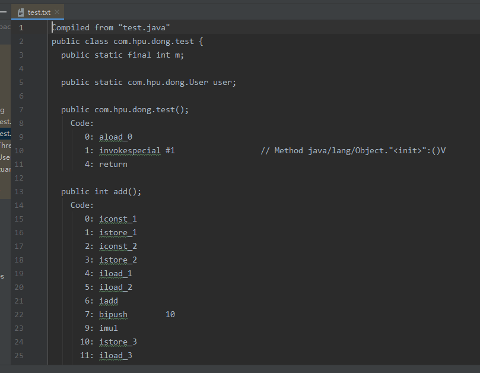Click the 'istore_1' instruction
This screenshot has height=373, width=480.
tap(118, 233)
